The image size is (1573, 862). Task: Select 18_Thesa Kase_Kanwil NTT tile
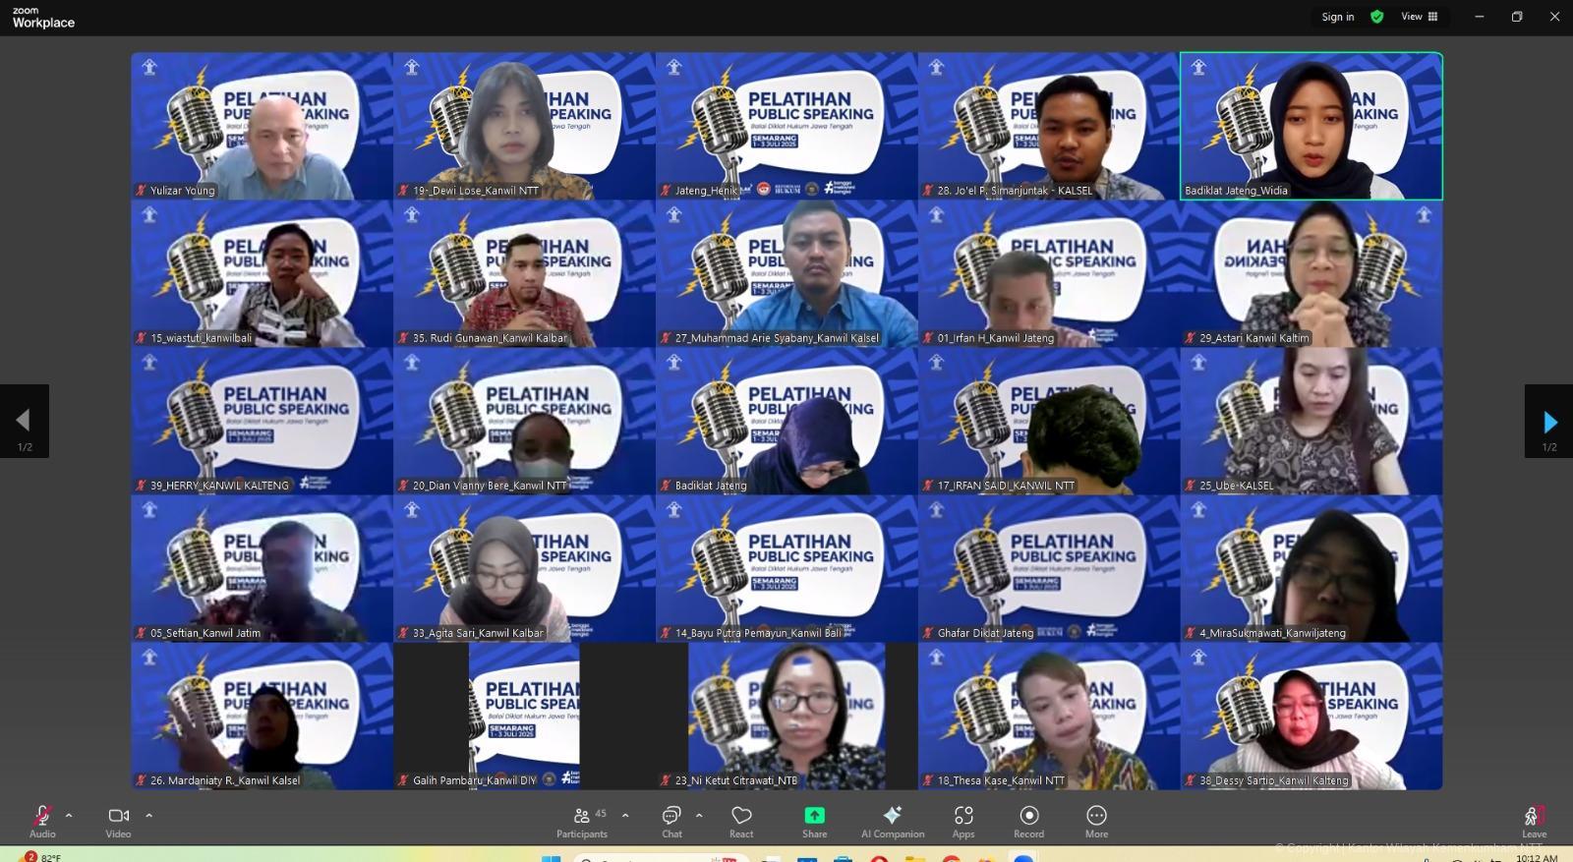(1049, 716)
